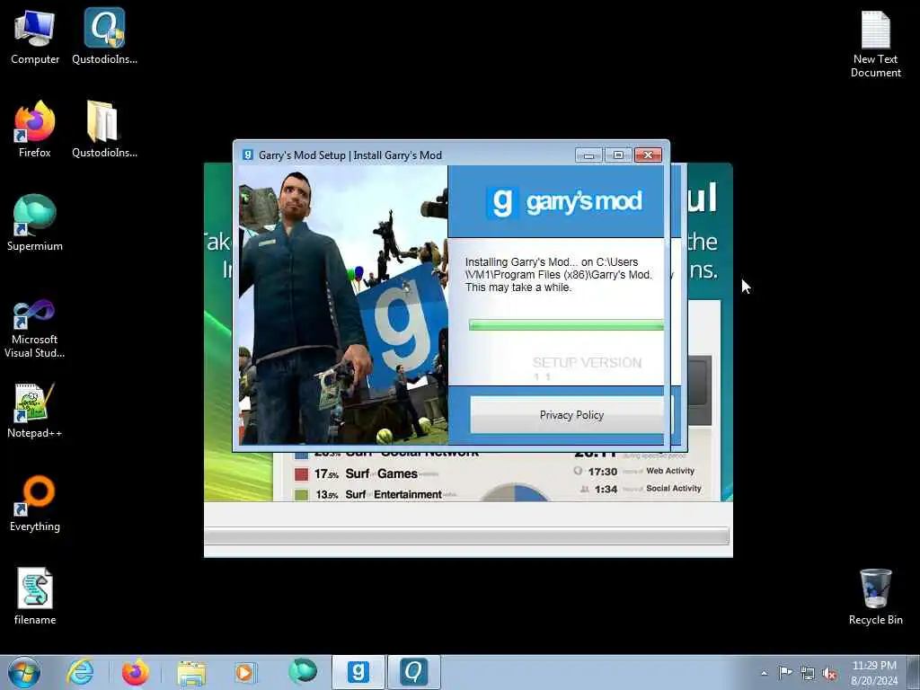Open Windows Explorer from the taskbar
The image size is (920, 690).
191,672
